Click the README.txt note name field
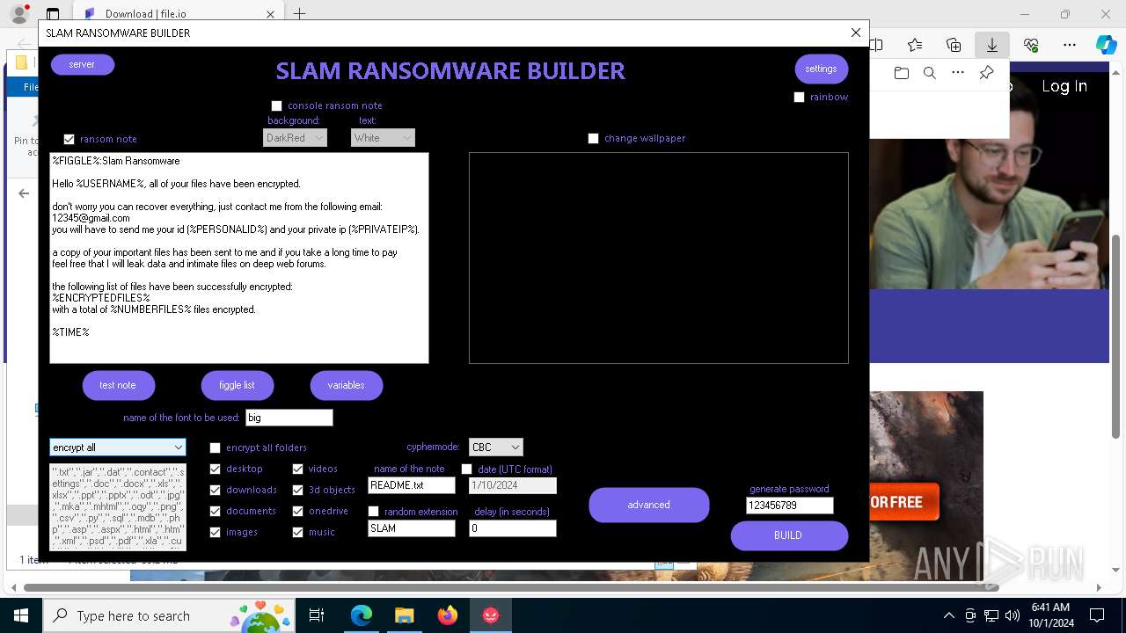The width and height of the screenshot is (1126, 633). pos(411,485)
